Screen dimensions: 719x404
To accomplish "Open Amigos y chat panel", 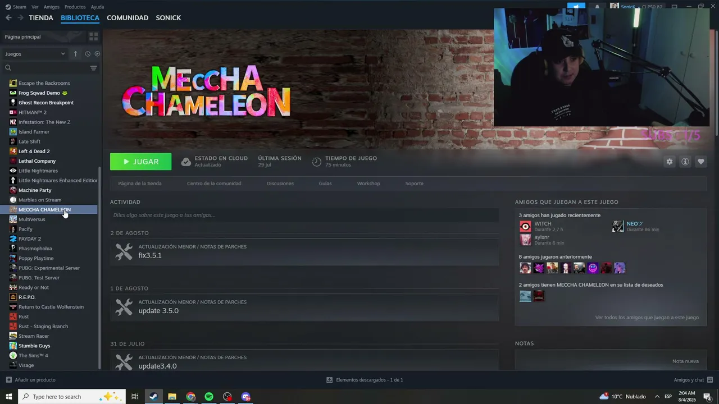I will [x=693, y=380].
